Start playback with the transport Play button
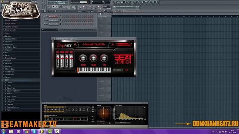This screenshot has width=239, height=134. (x=53, y=7)
